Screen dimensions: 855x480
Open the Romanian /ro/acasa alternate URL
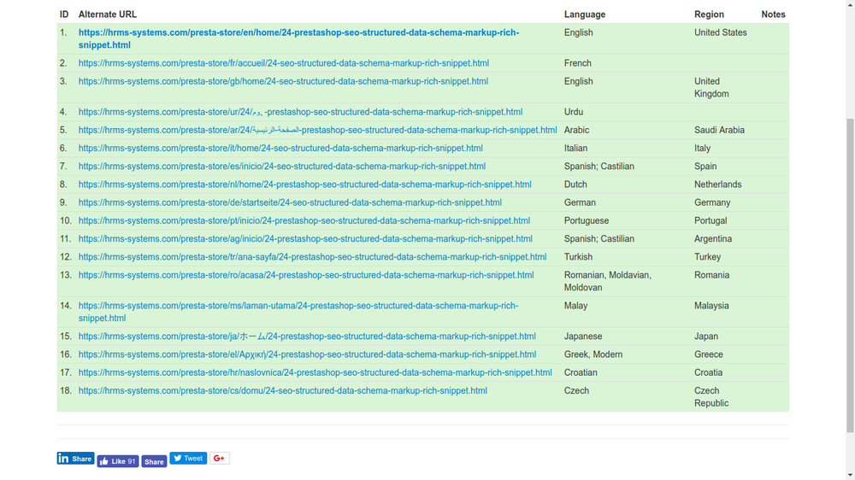[306, 275]
